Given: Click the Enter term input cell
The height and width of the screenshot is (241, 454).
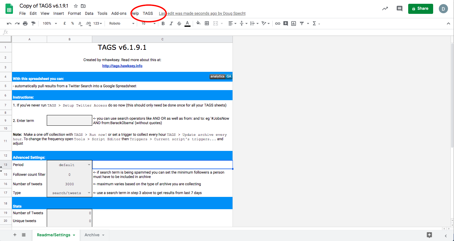Looking at the screenshot, I should click(x=70, y=121).
